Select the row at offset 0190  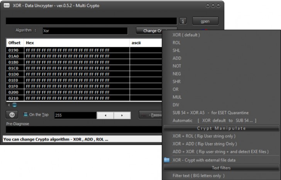[84, 50]
